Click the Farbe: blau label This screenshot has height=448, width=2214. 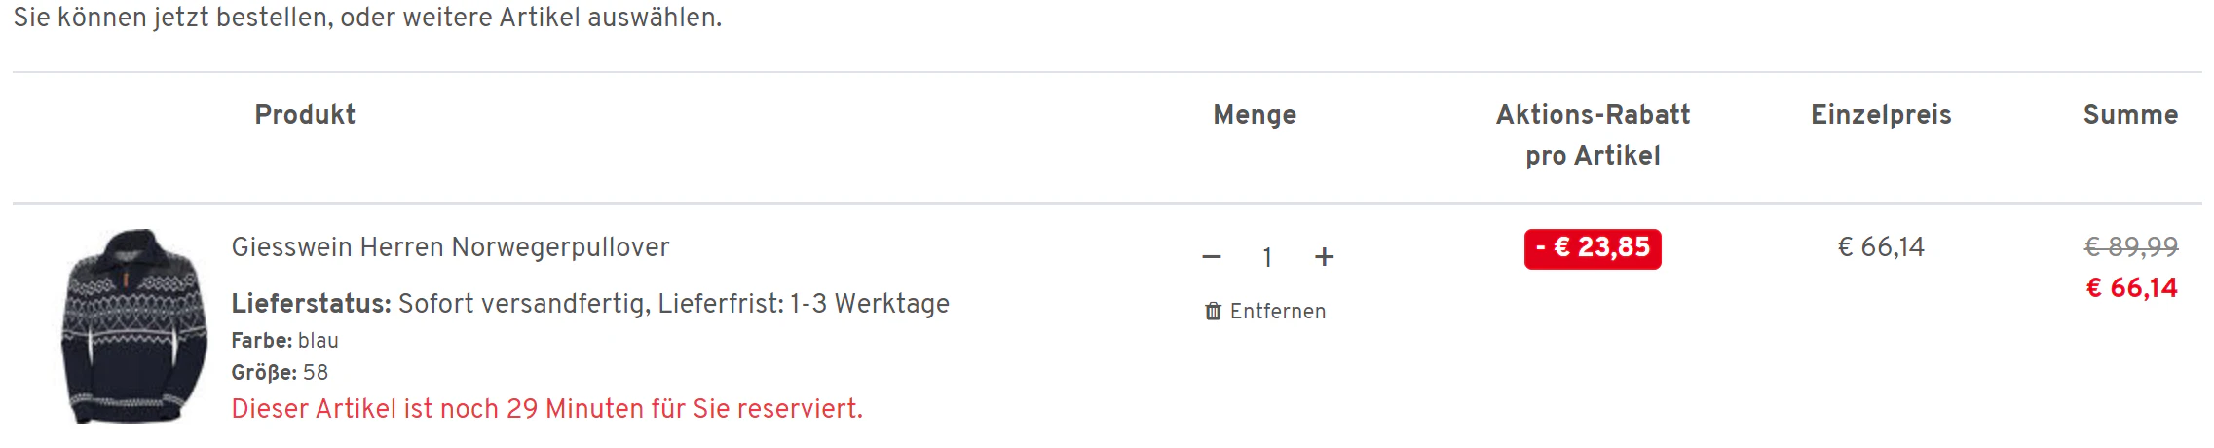[x=284, y=341]
